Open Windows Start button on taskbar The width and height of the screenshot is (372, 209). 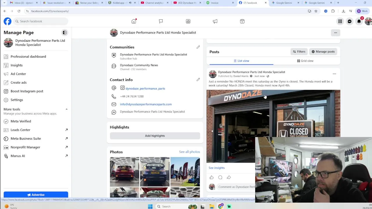(150, 206)
